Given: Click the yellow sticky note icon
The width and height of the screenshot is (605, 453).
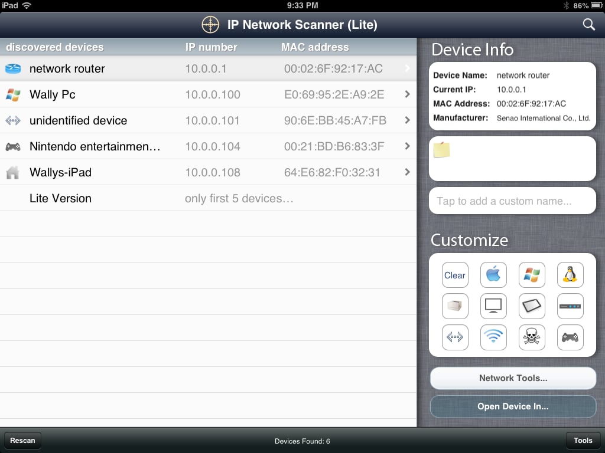Looking at the screenshot, I should [x=441, y=150].
